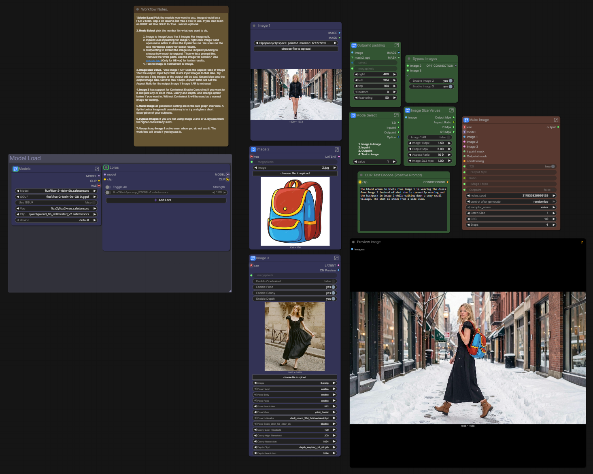Disable the Enable Pose switch
Screen dimensions: 593x474
(x=333, y=287)
